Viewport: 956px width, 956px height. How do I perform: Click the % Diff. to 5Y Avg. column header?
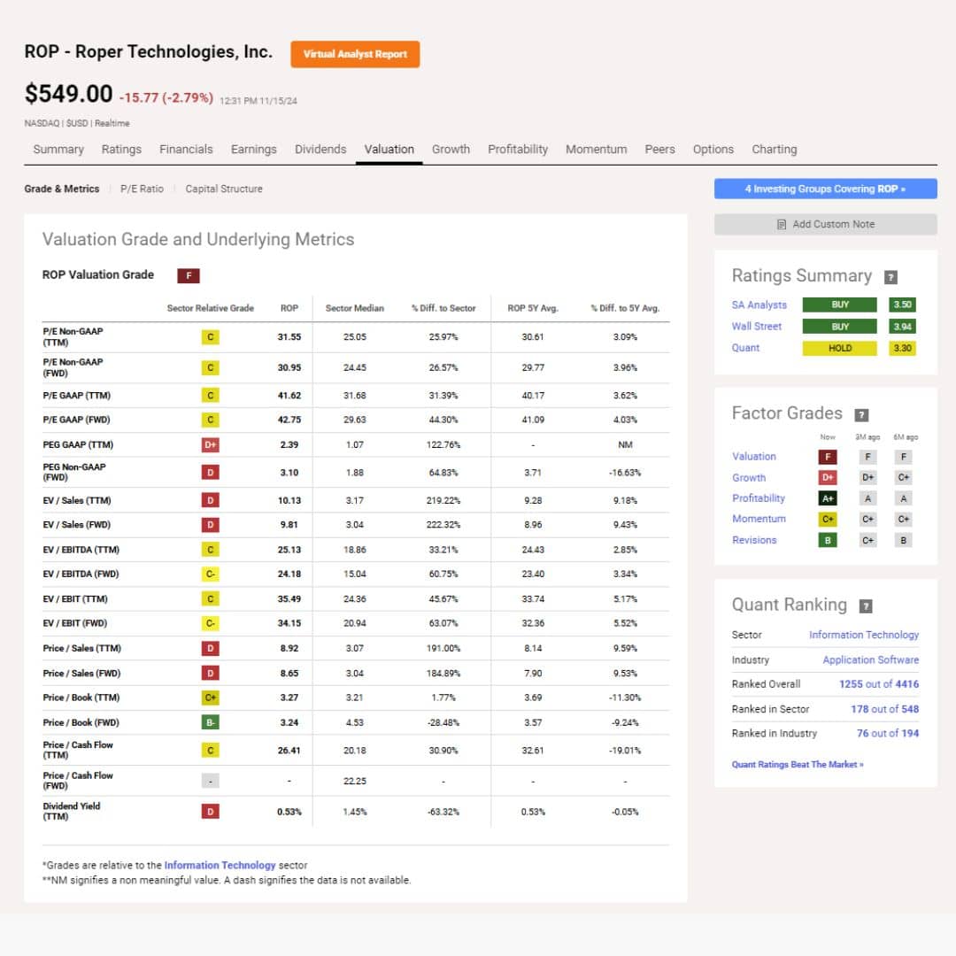(625, 309)
